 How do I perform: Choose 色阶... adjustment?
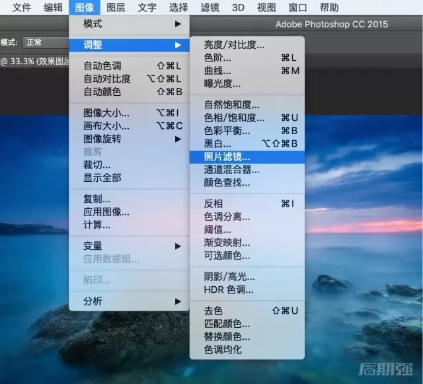pos(247,58)
